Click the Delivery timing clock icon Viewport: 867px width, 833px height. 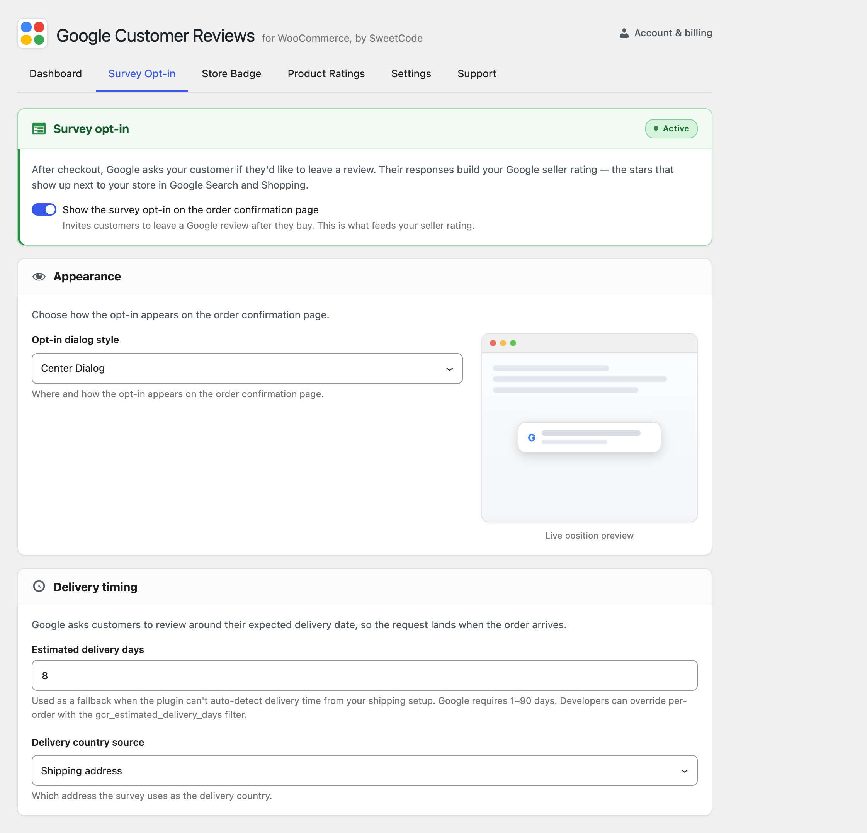coord(39,586)
